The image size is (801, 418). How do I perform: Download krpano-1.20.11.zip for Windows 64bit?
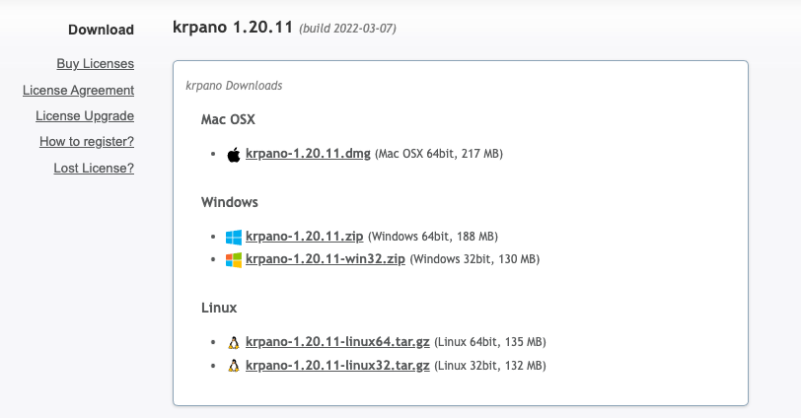click(305, 237)
